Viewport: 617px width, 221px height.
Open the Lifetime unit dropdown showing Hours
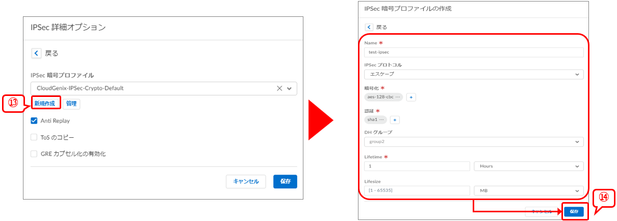(528, 166)
